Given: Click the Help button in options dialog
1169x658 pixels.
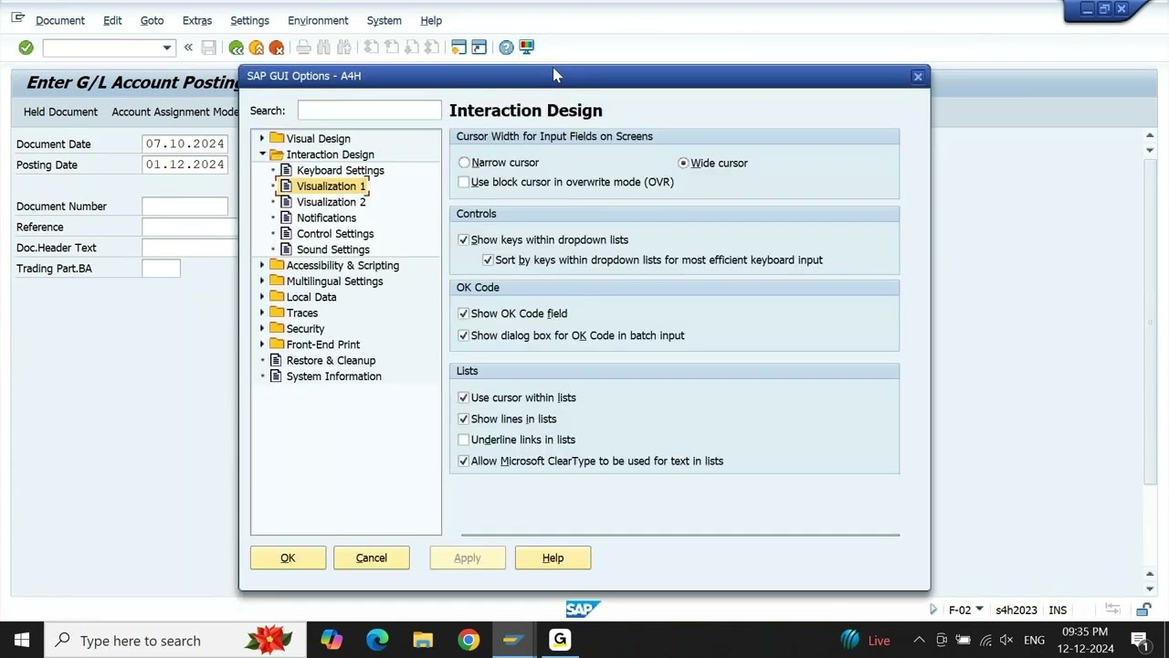Looking at the screenshot, I should pos(553,557).
